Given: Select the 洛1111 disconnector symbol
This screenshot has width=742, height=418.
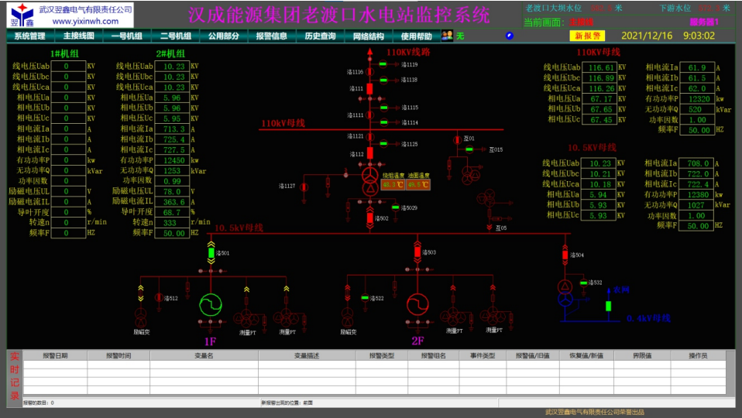Looking at the screenshot, I should point(369,115).
